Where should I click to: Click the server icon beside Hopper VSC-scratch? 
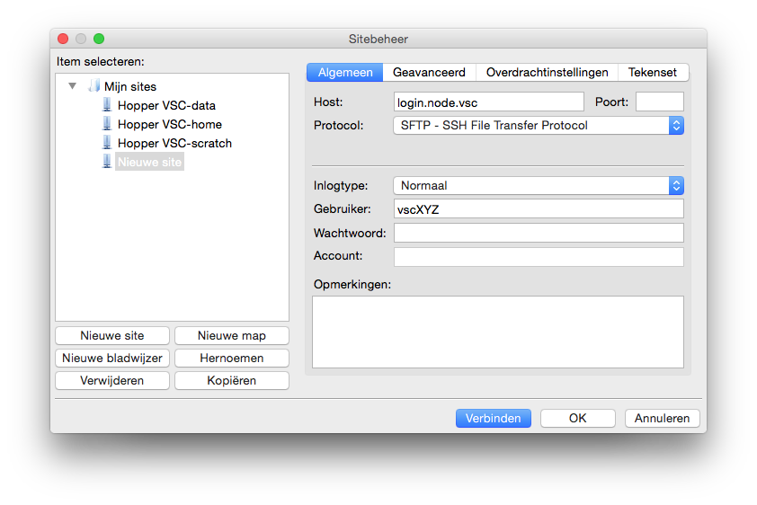pyautogui.click(x=107, y=143)
